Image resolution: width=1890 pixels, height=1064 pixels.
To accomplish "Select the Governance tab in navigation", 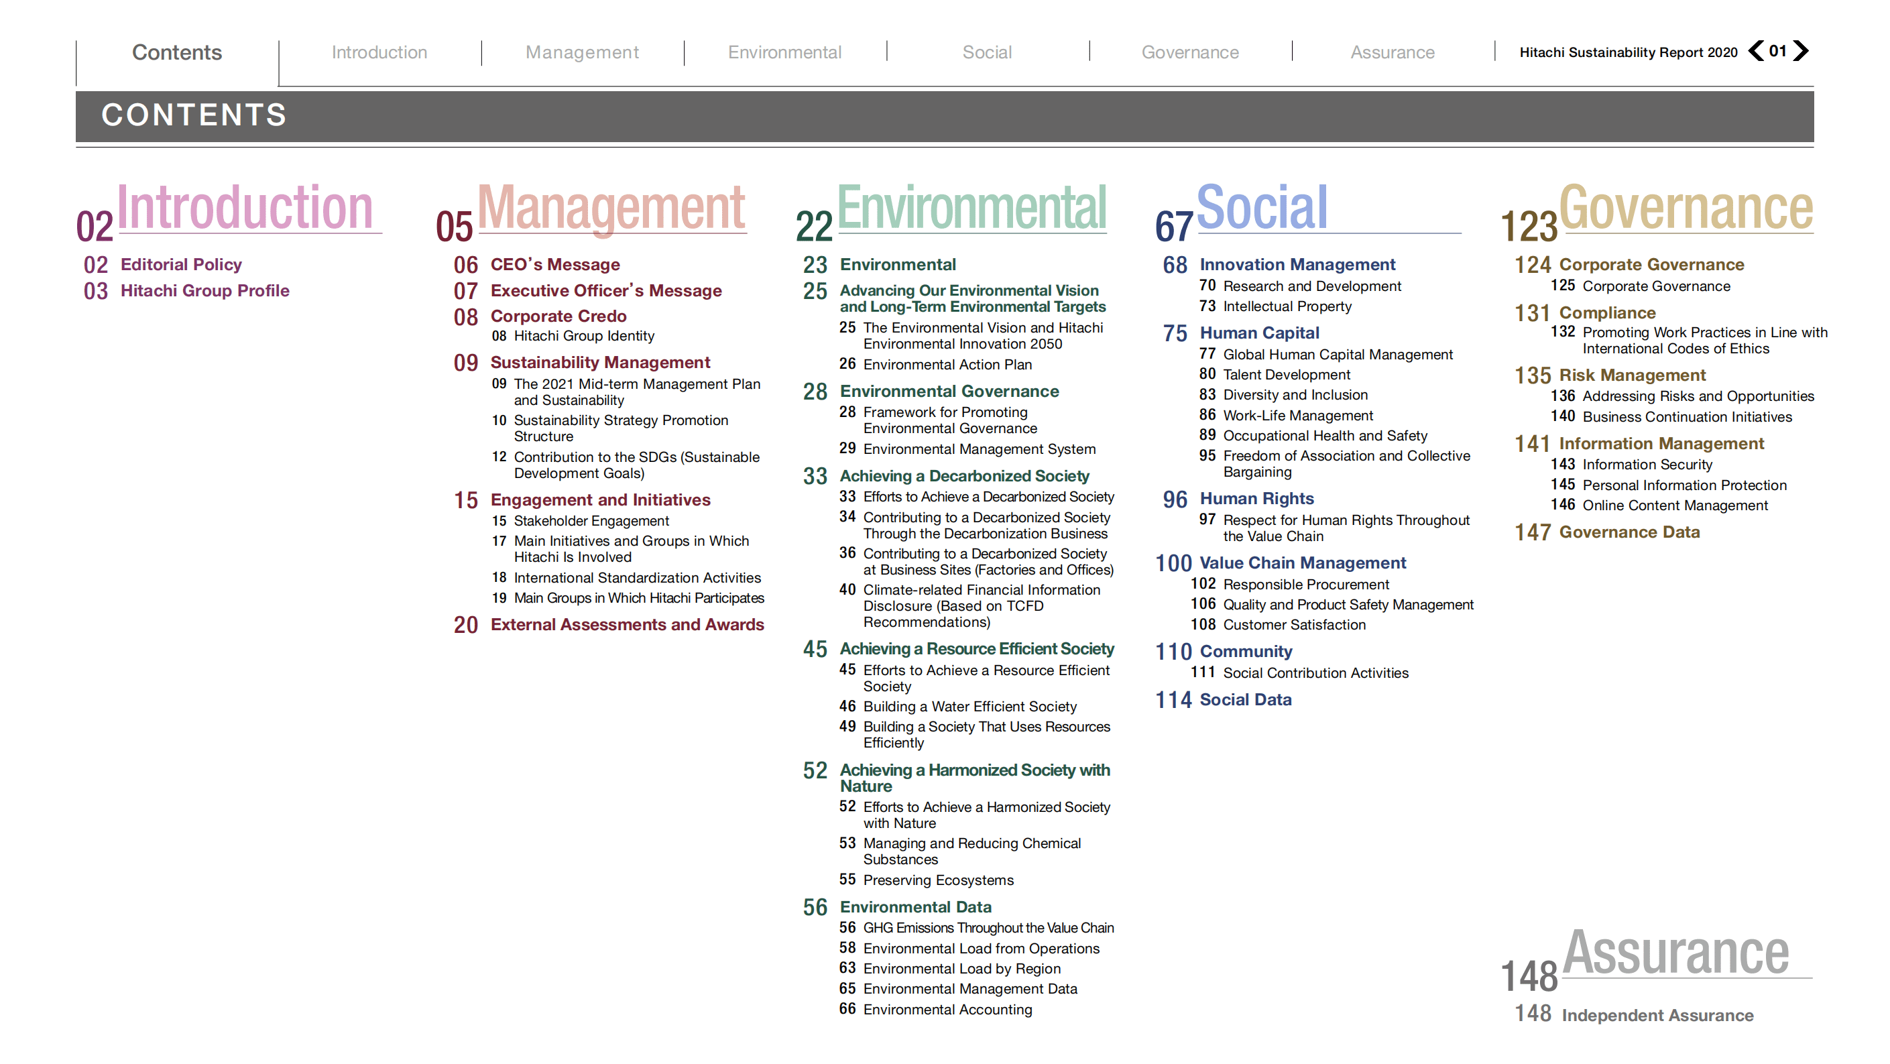I will click(1189, 52).
